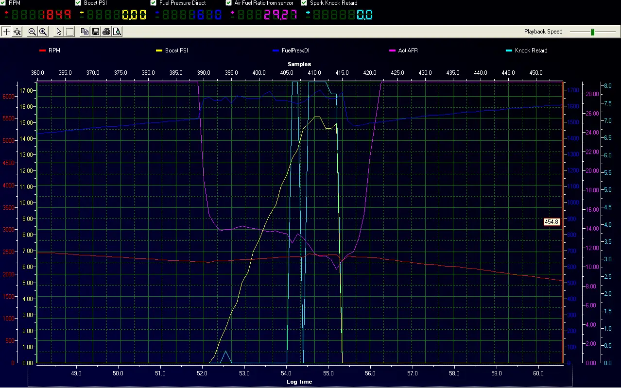Select the pan/scroll axes tool

coord(6,32)
